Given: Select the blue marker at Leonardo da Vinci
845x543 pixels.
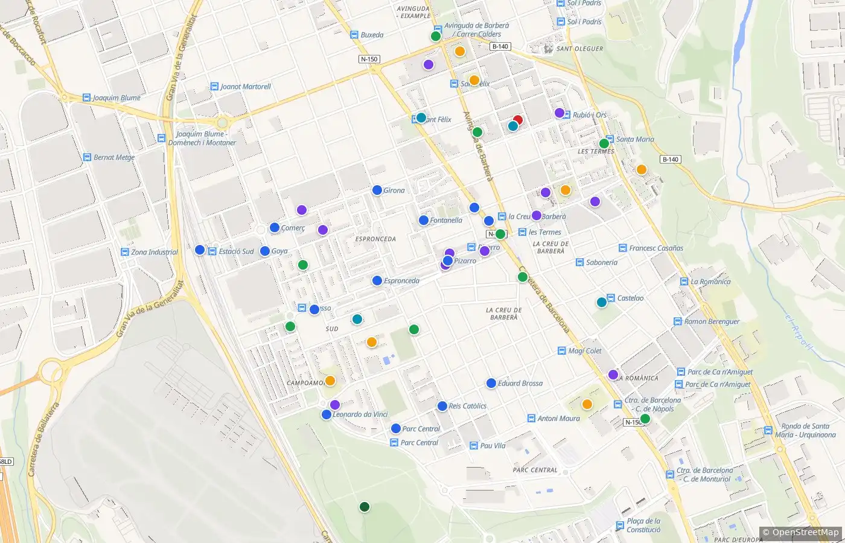Looking at the screenshot, I should coord(327,414).
